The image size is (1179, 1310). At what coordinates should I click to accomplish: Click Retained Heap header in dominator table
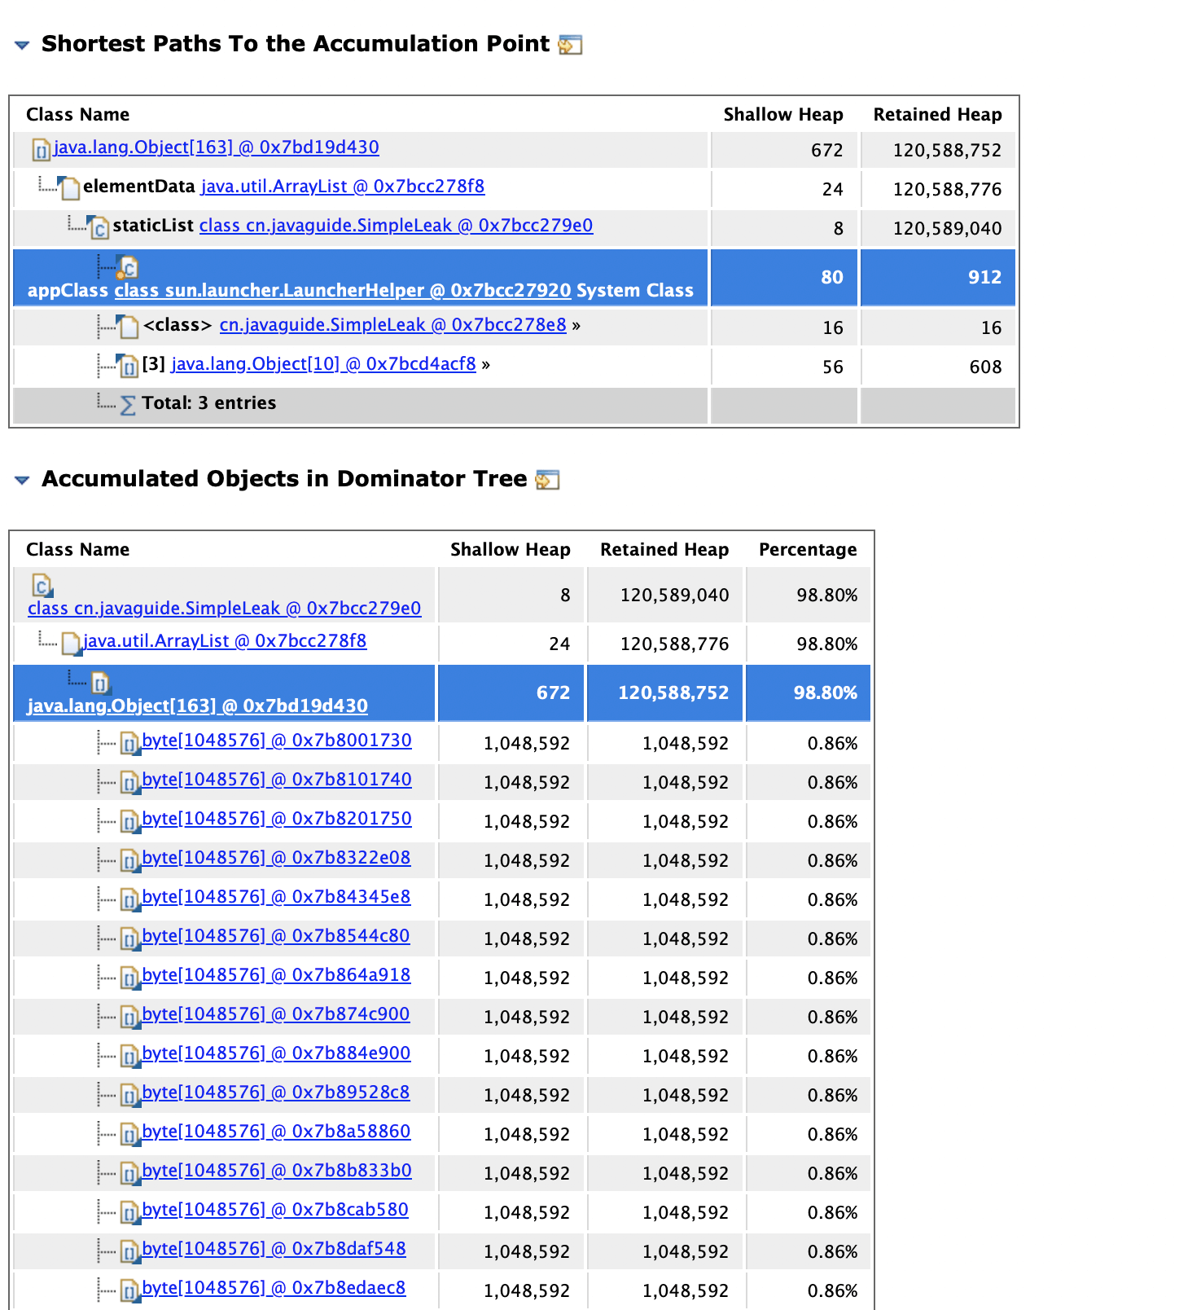[x=664, y=550]
